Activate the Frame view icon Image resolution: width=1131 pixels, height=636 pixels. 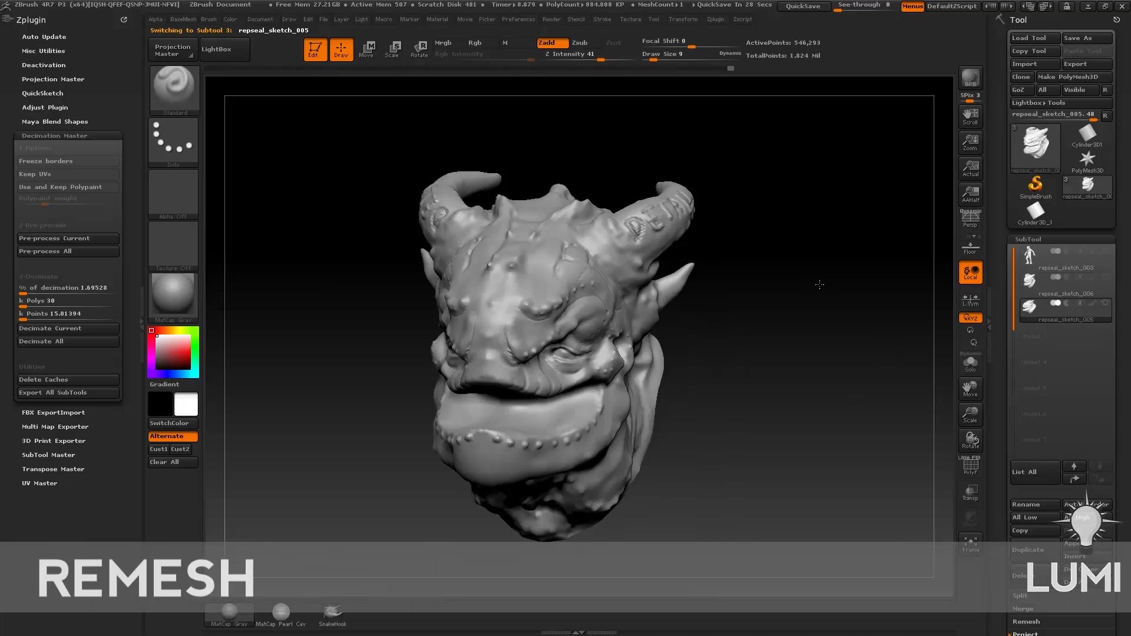(x=970, y=544)
